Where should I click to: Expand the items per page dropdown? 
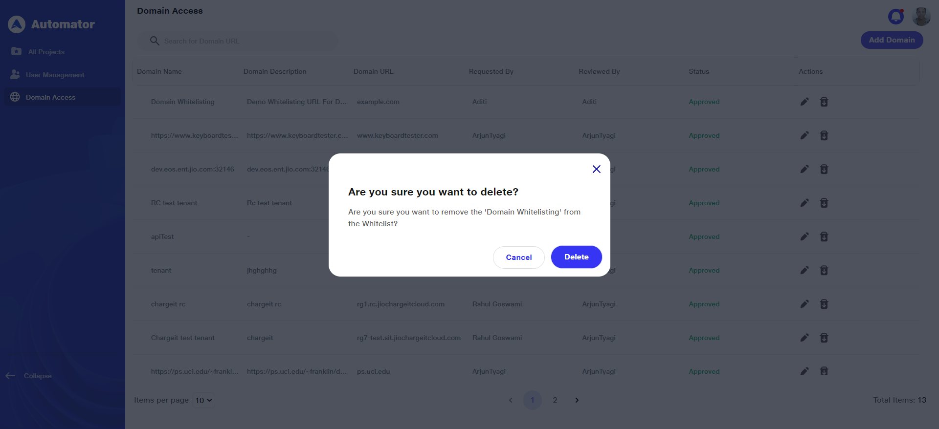coord(203,400)
